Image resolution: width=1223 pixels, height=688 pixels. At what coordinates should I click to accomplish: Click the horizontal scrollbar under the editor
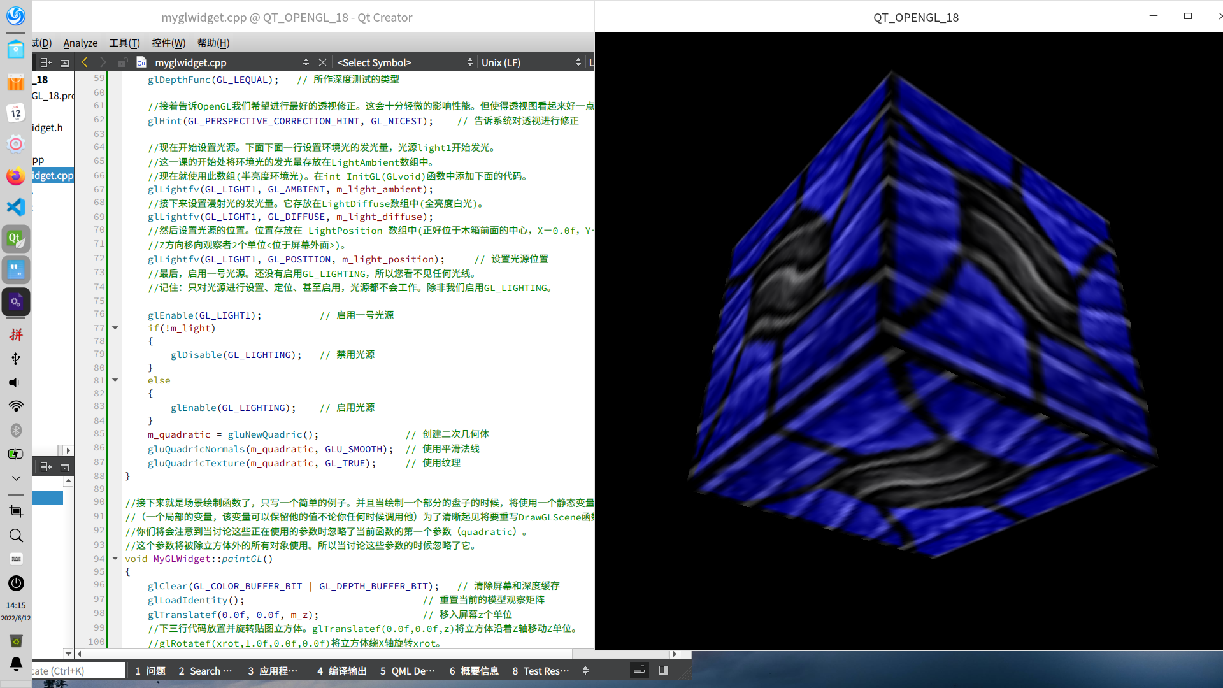pyautogui.click(x=318, y=654)
